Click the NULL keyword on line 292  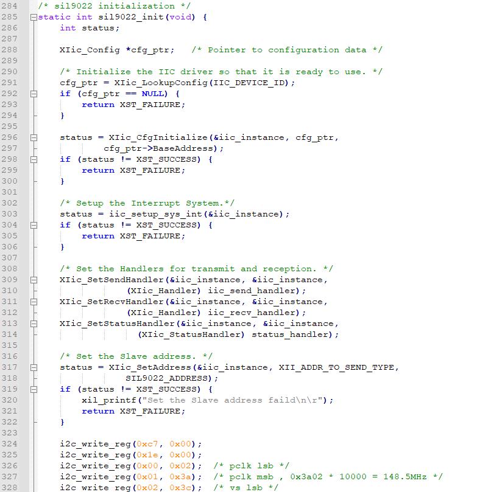tap(153, 94)
